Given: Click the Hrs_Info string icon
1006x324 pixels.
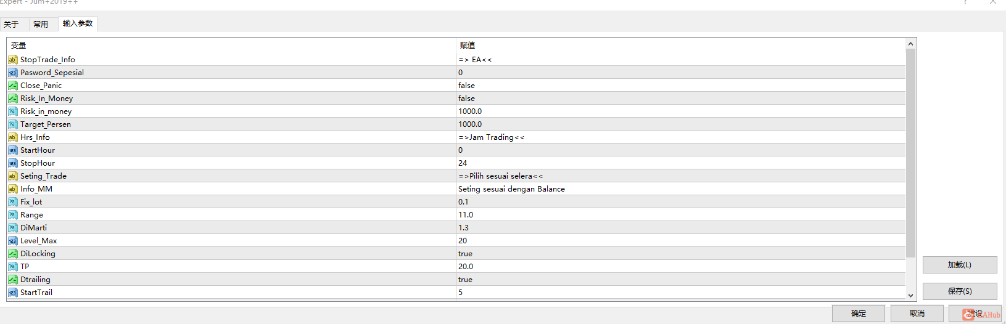Looking at the screenshot, I should tap(13, 137).
